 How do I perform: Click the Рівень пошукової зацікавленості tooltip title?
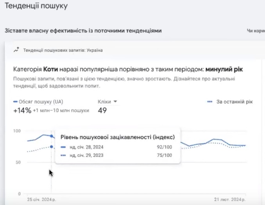click(117, 137)
